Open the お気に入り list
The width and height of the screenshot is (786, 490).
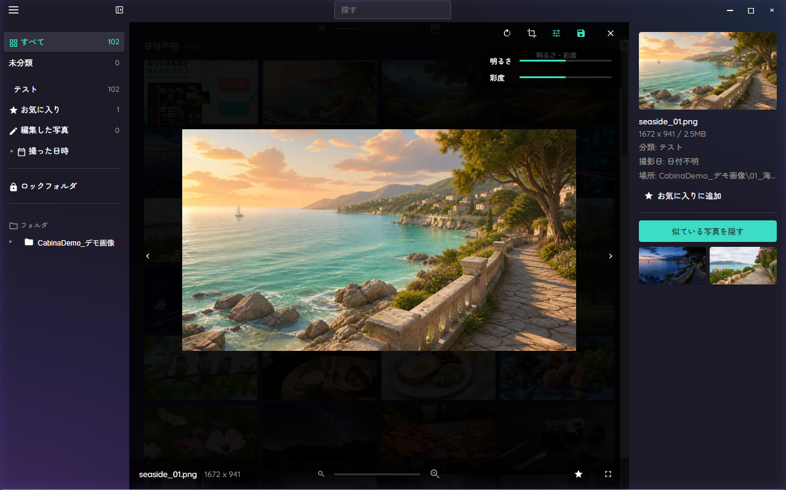64,110
